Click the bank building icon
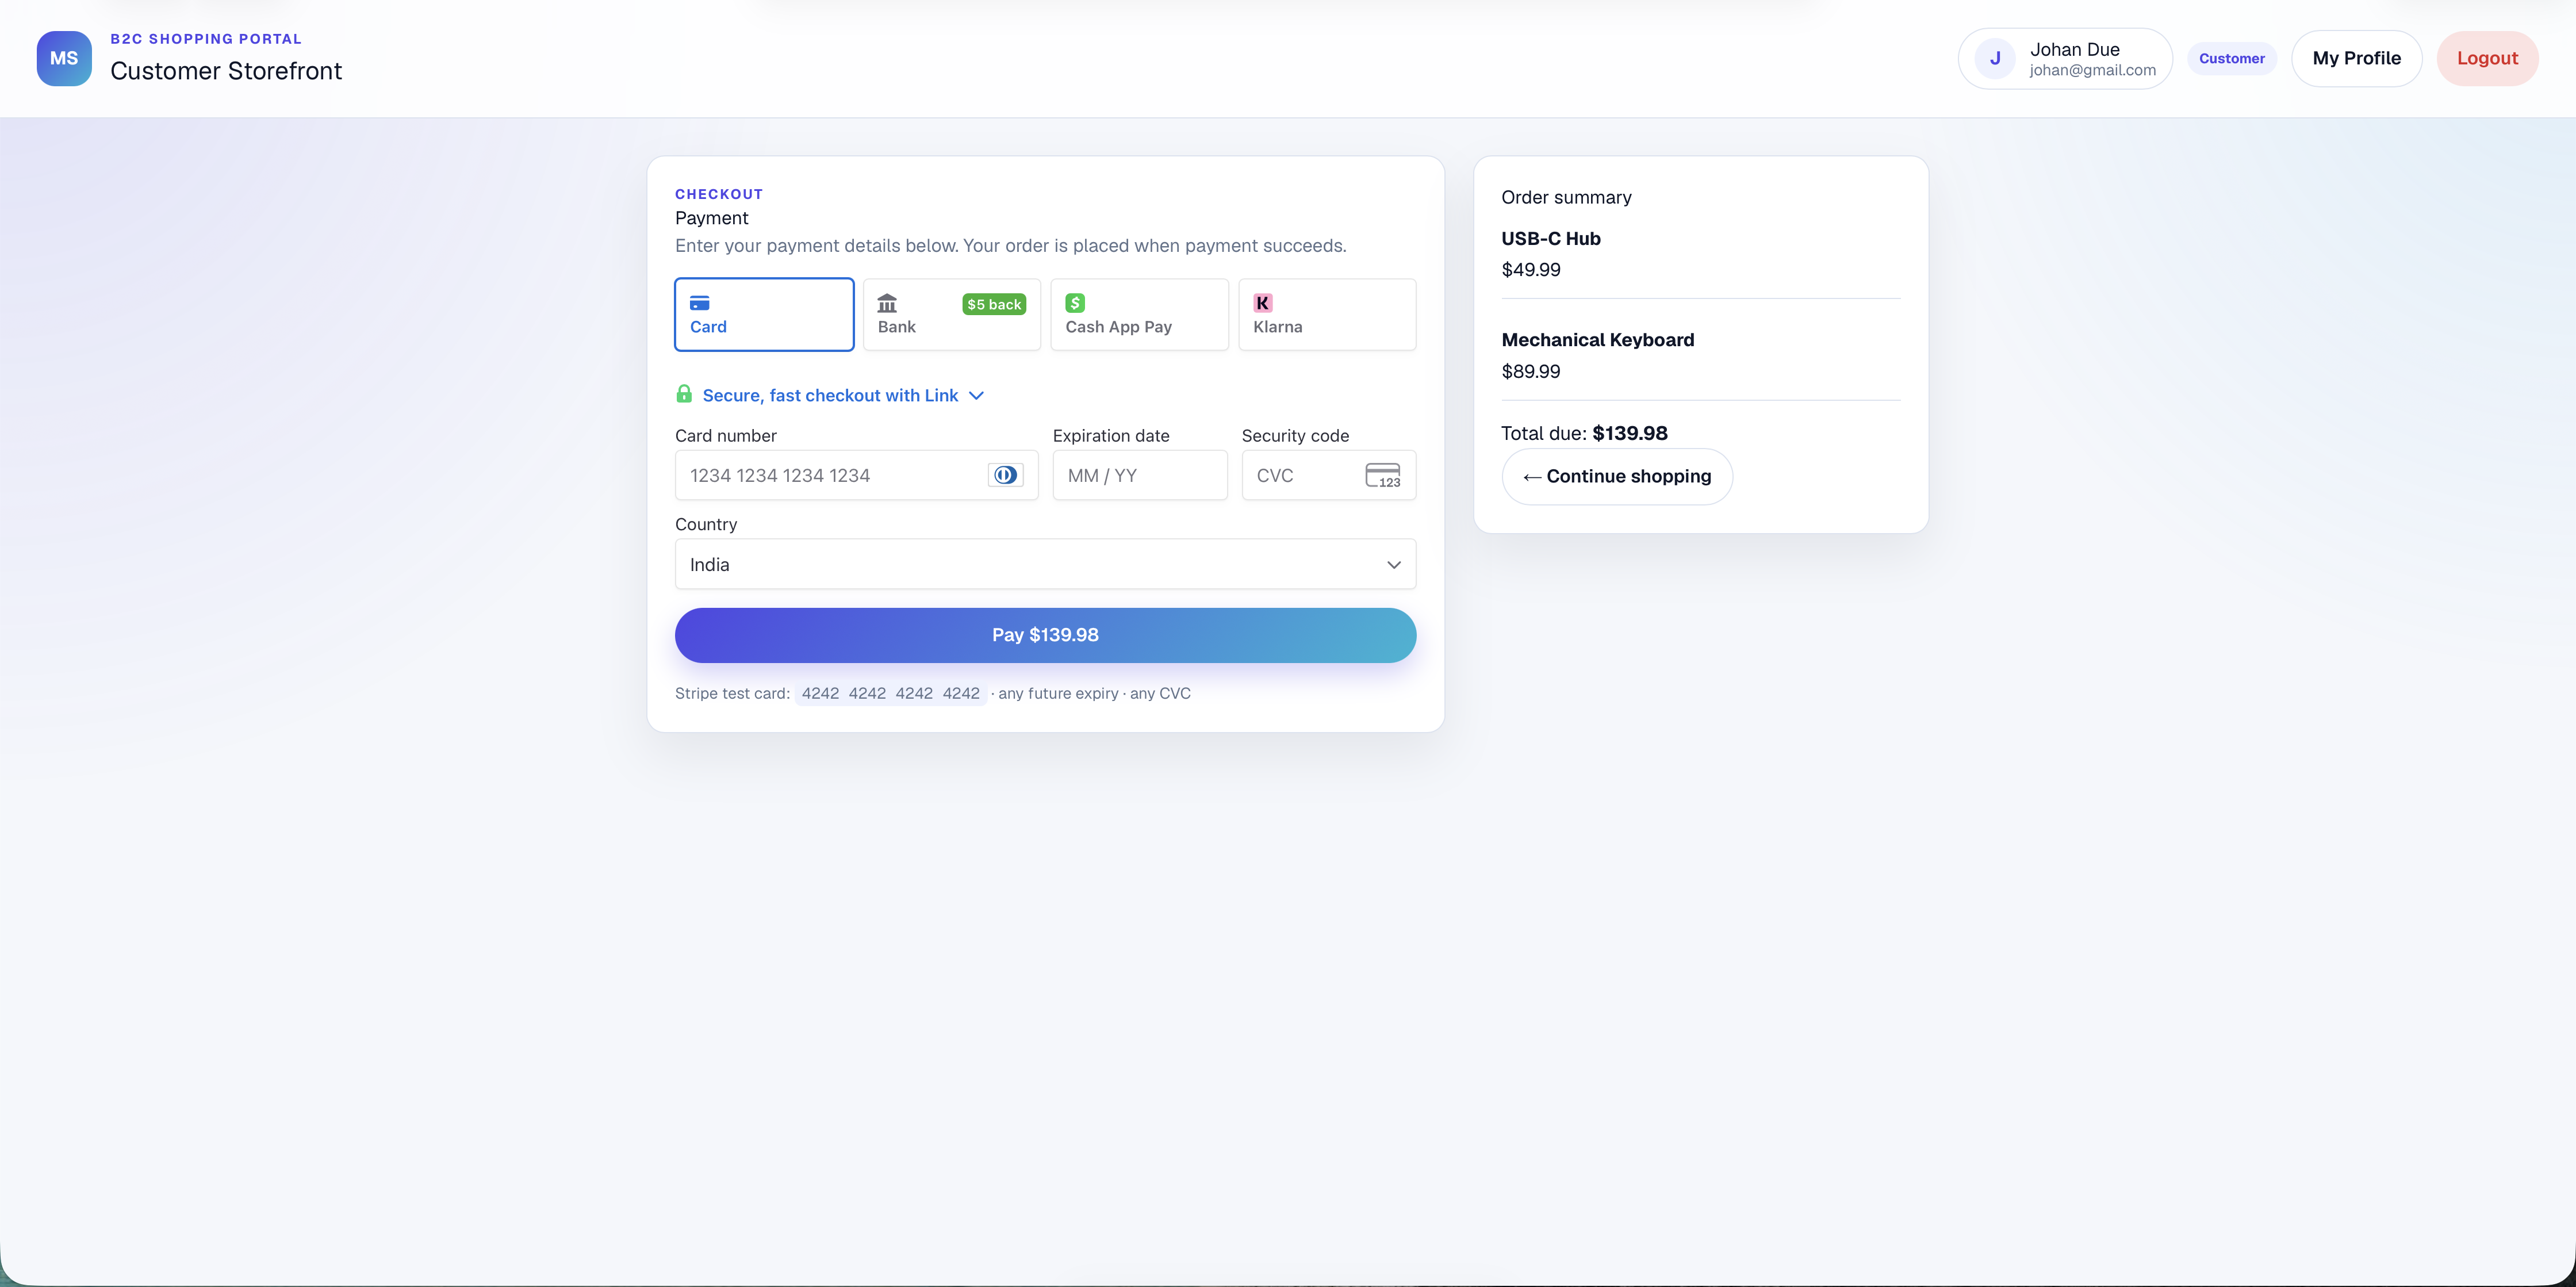The height and width of the screenshot is (1287, 2576). coord(887,303)
